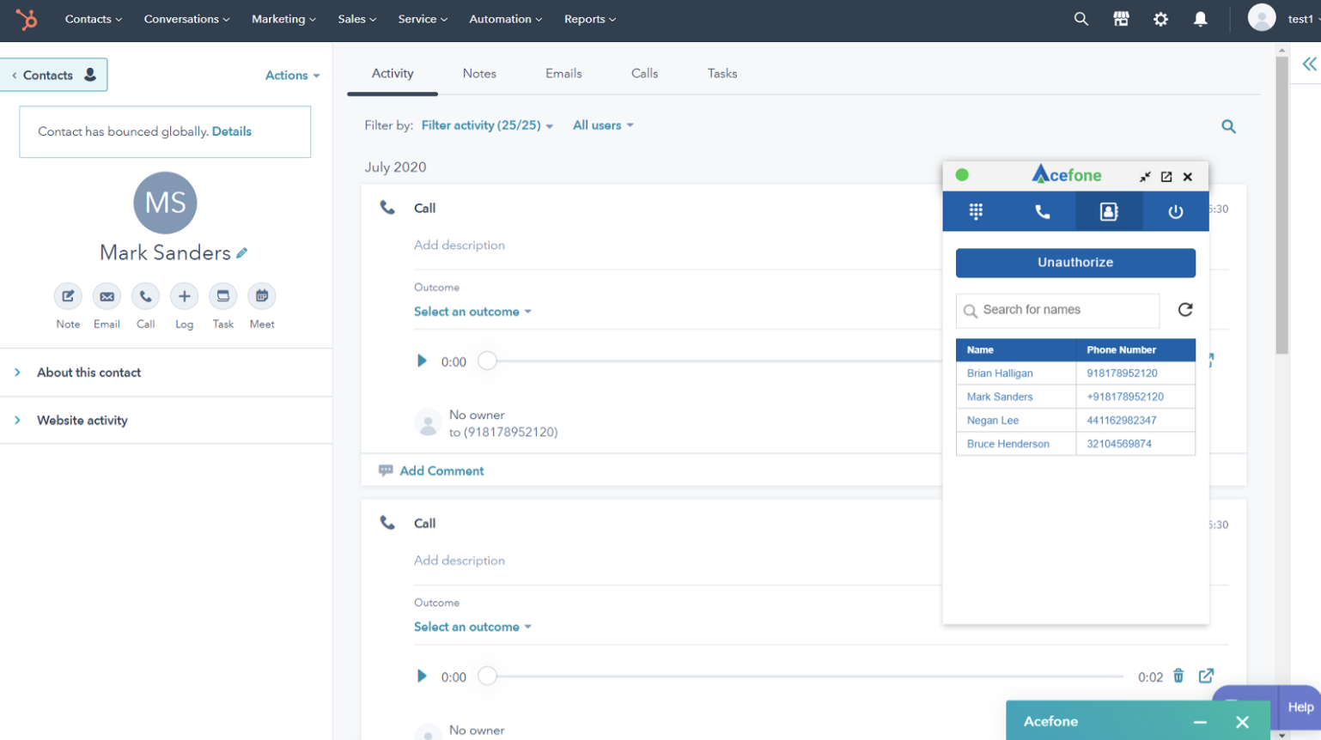
Task: Open the All users filter dropdown
Action: point(603,125)
